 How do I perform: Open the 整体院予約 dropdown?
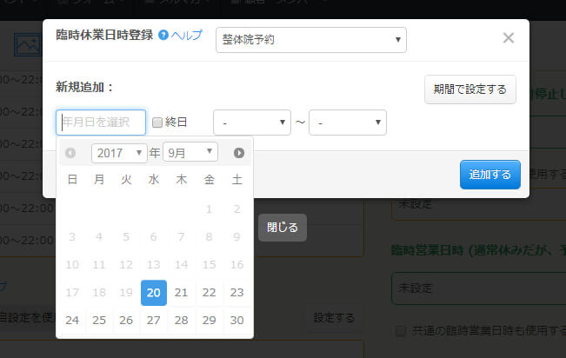[x=310, y=39]
